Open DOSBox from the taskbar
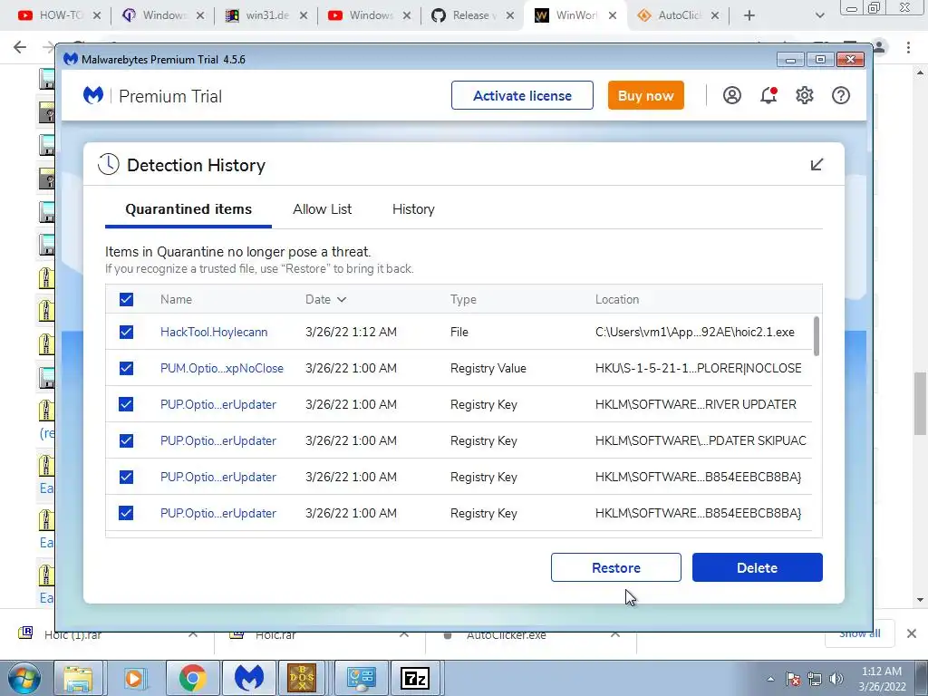928x696 pixels. coord(303,678)
